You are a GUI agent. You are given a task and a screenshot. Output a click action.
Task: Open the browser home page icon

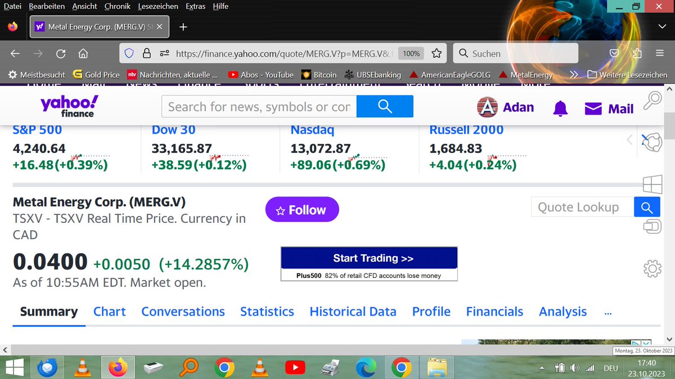[83, 54]
